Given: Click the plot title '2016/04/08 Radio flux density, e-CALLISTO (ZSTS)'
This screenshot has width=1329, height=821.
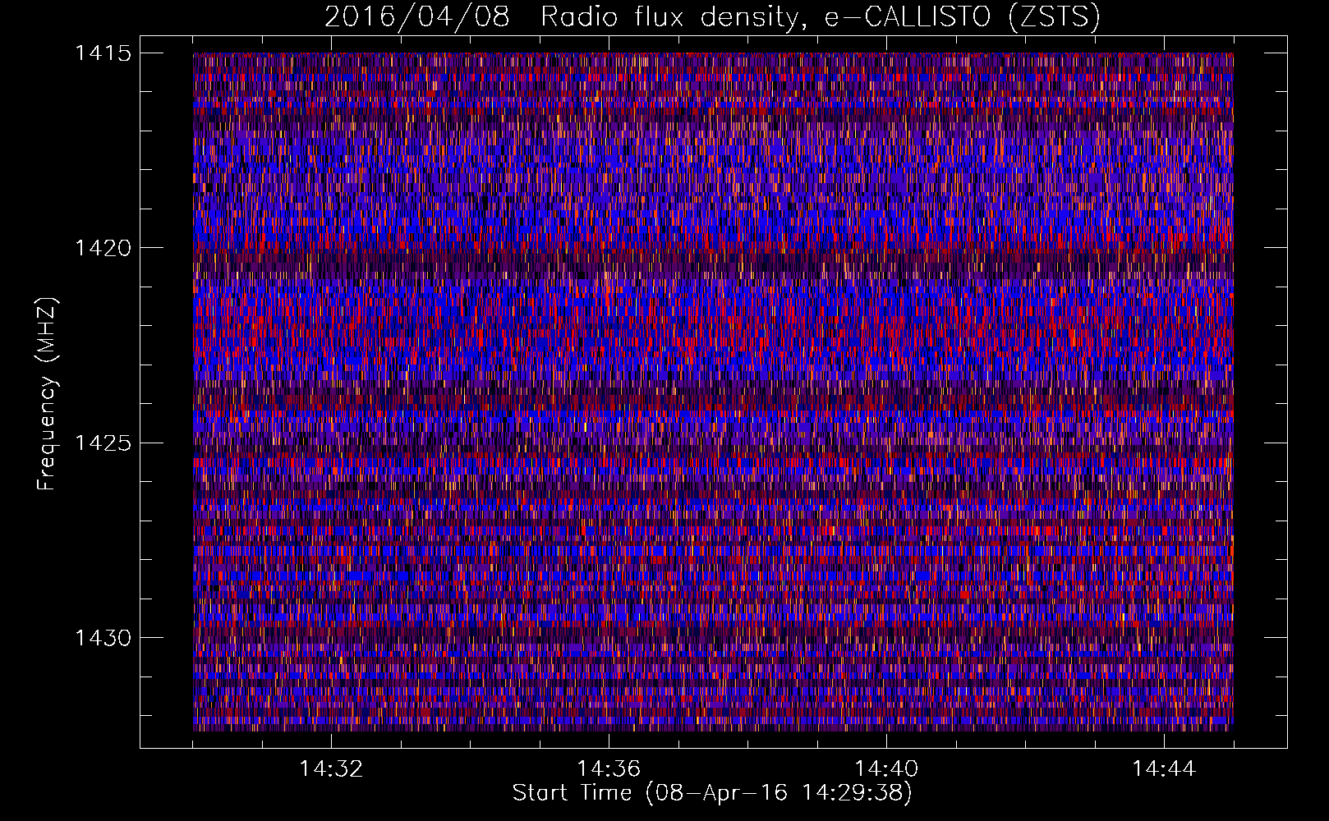Looking at the screenshot, I should point(712,17).
